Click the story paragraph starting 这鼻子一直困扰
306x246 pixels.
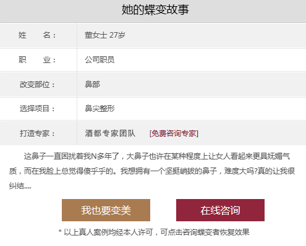(x=152, y=171)
